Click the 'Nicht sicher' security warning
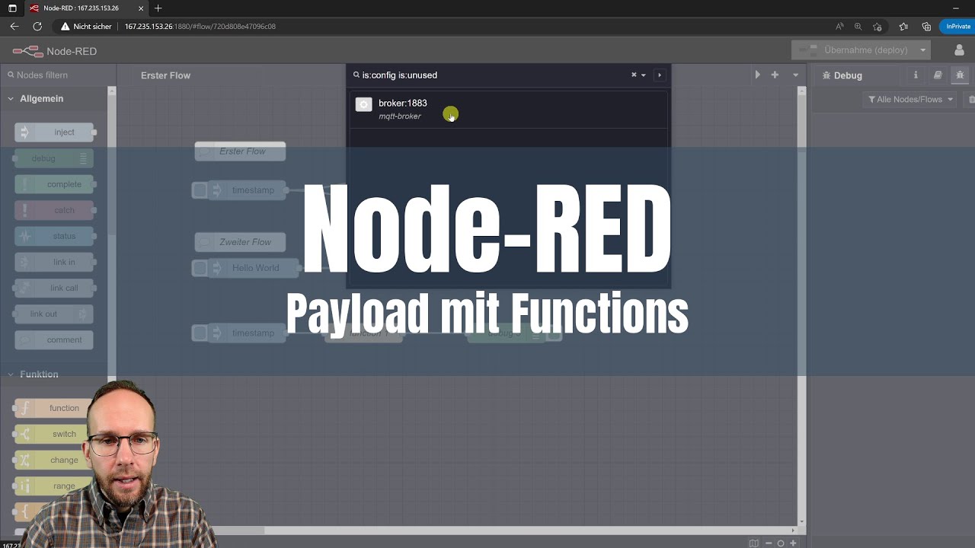975x548 pixels. [x=86, y=26]
